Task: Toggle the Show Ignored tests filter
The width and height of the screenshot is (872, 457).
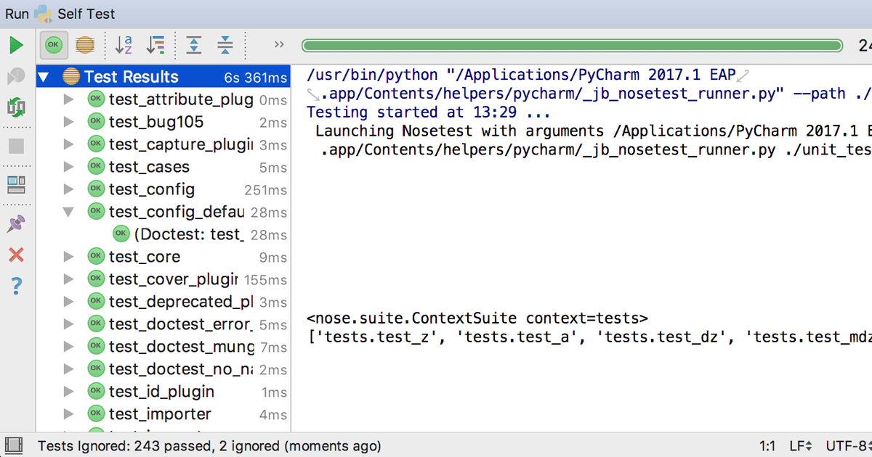Action: [85, 45]
